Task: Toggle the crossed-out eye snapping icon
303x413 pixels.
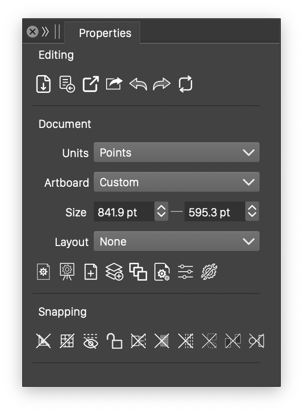Action: point(90,341)
